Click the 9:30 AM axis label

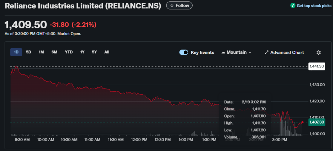click(x=22, y=140)
